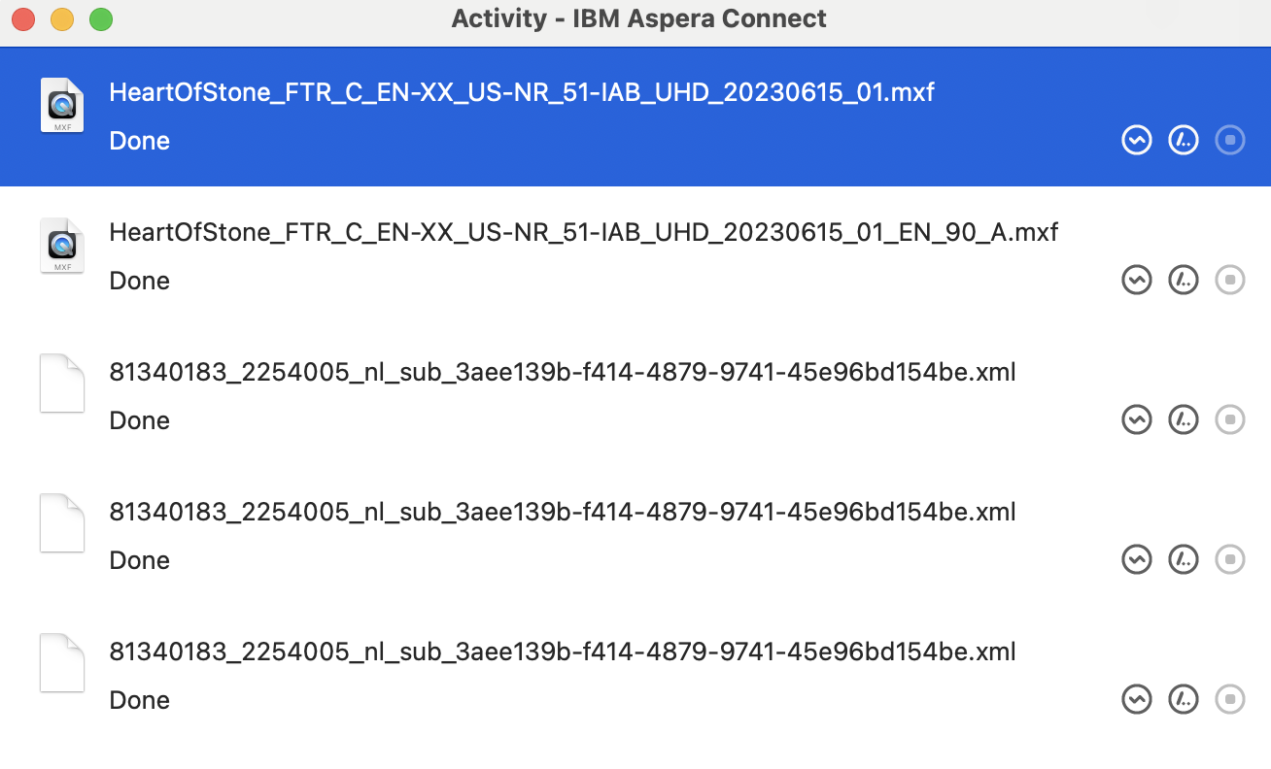Image resolution: width=1271 pixels, height=769 pixels.
Task: Reveal the middle nl_sub xml file path
Action: pyautogui.click(x=1183, y=560)
